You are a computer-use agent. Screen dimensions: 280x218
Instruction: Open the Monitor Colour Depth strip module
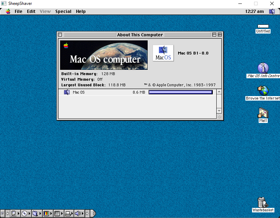pyautogui.click(x=48, y=213)
